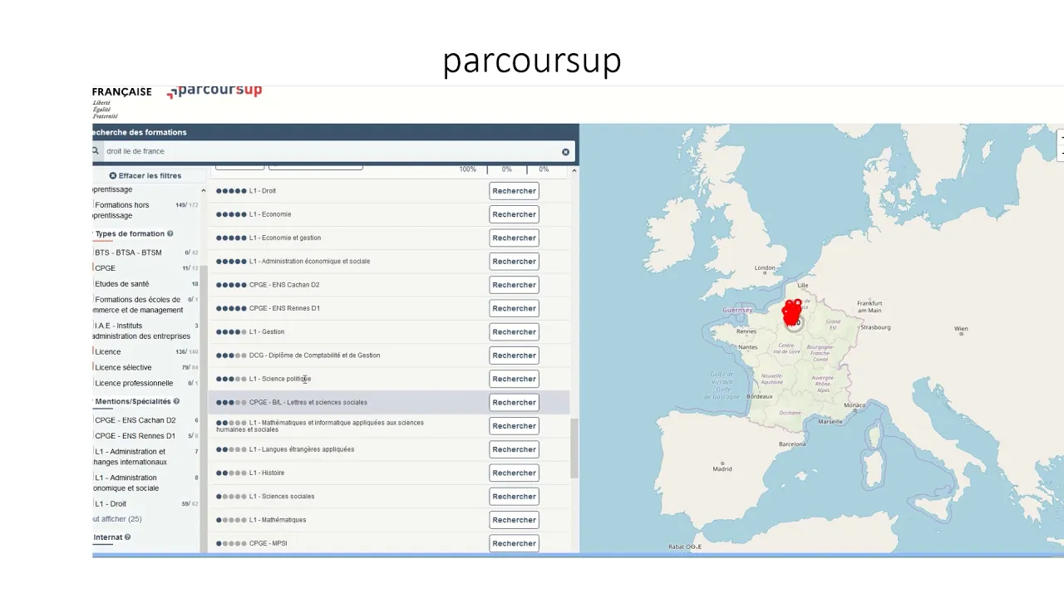Click the magnifier icon in the search bar
The image size is (1064, 598).
click(96, 151)
